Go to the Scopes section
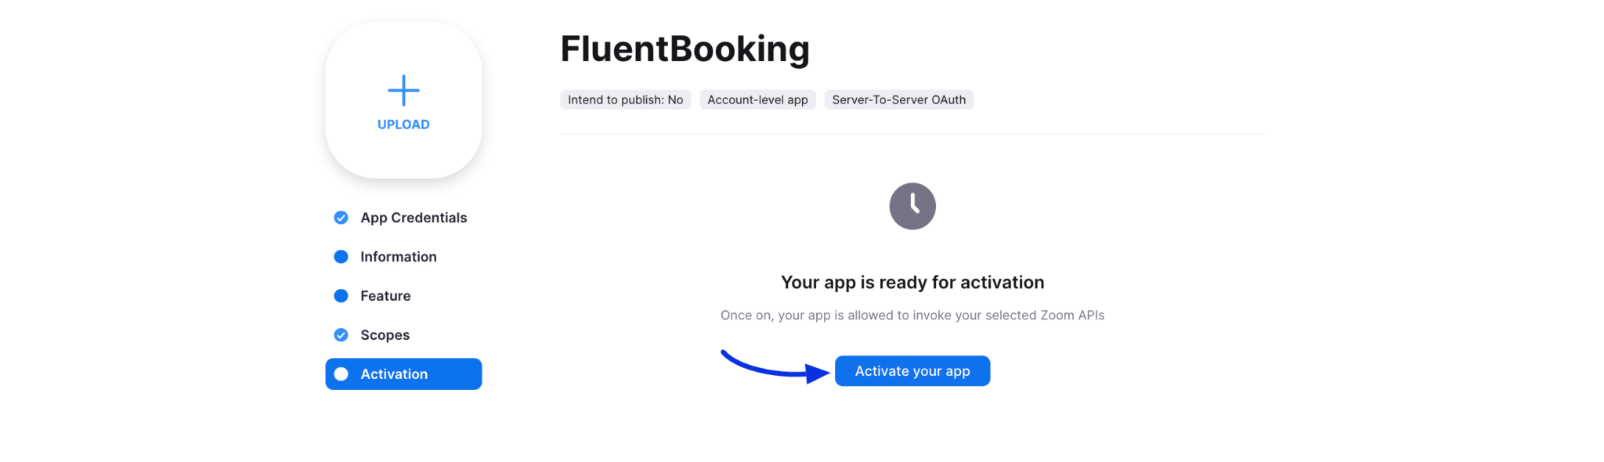This screenshot has height=462, width=1604. 385,334
